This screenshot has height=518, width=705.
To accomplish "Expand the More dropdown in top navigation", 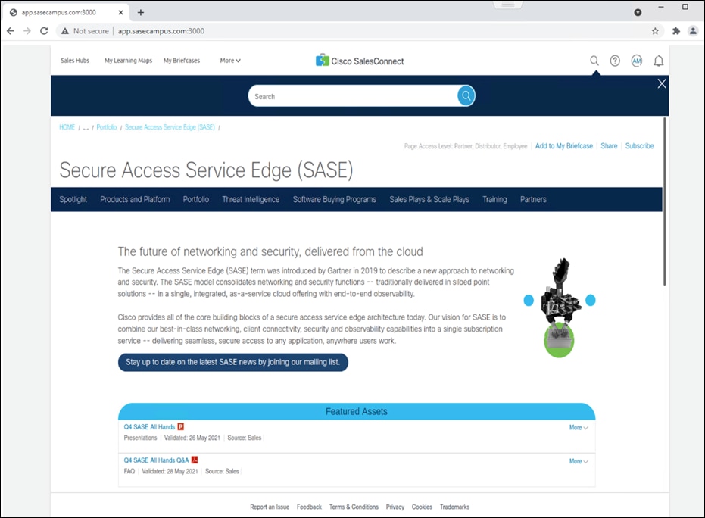I will 230,61.
